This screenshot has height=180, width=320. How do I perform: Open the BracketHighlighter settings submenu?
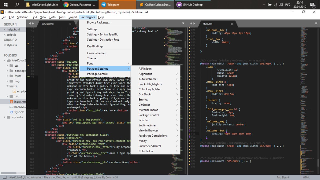pos(155,84)
